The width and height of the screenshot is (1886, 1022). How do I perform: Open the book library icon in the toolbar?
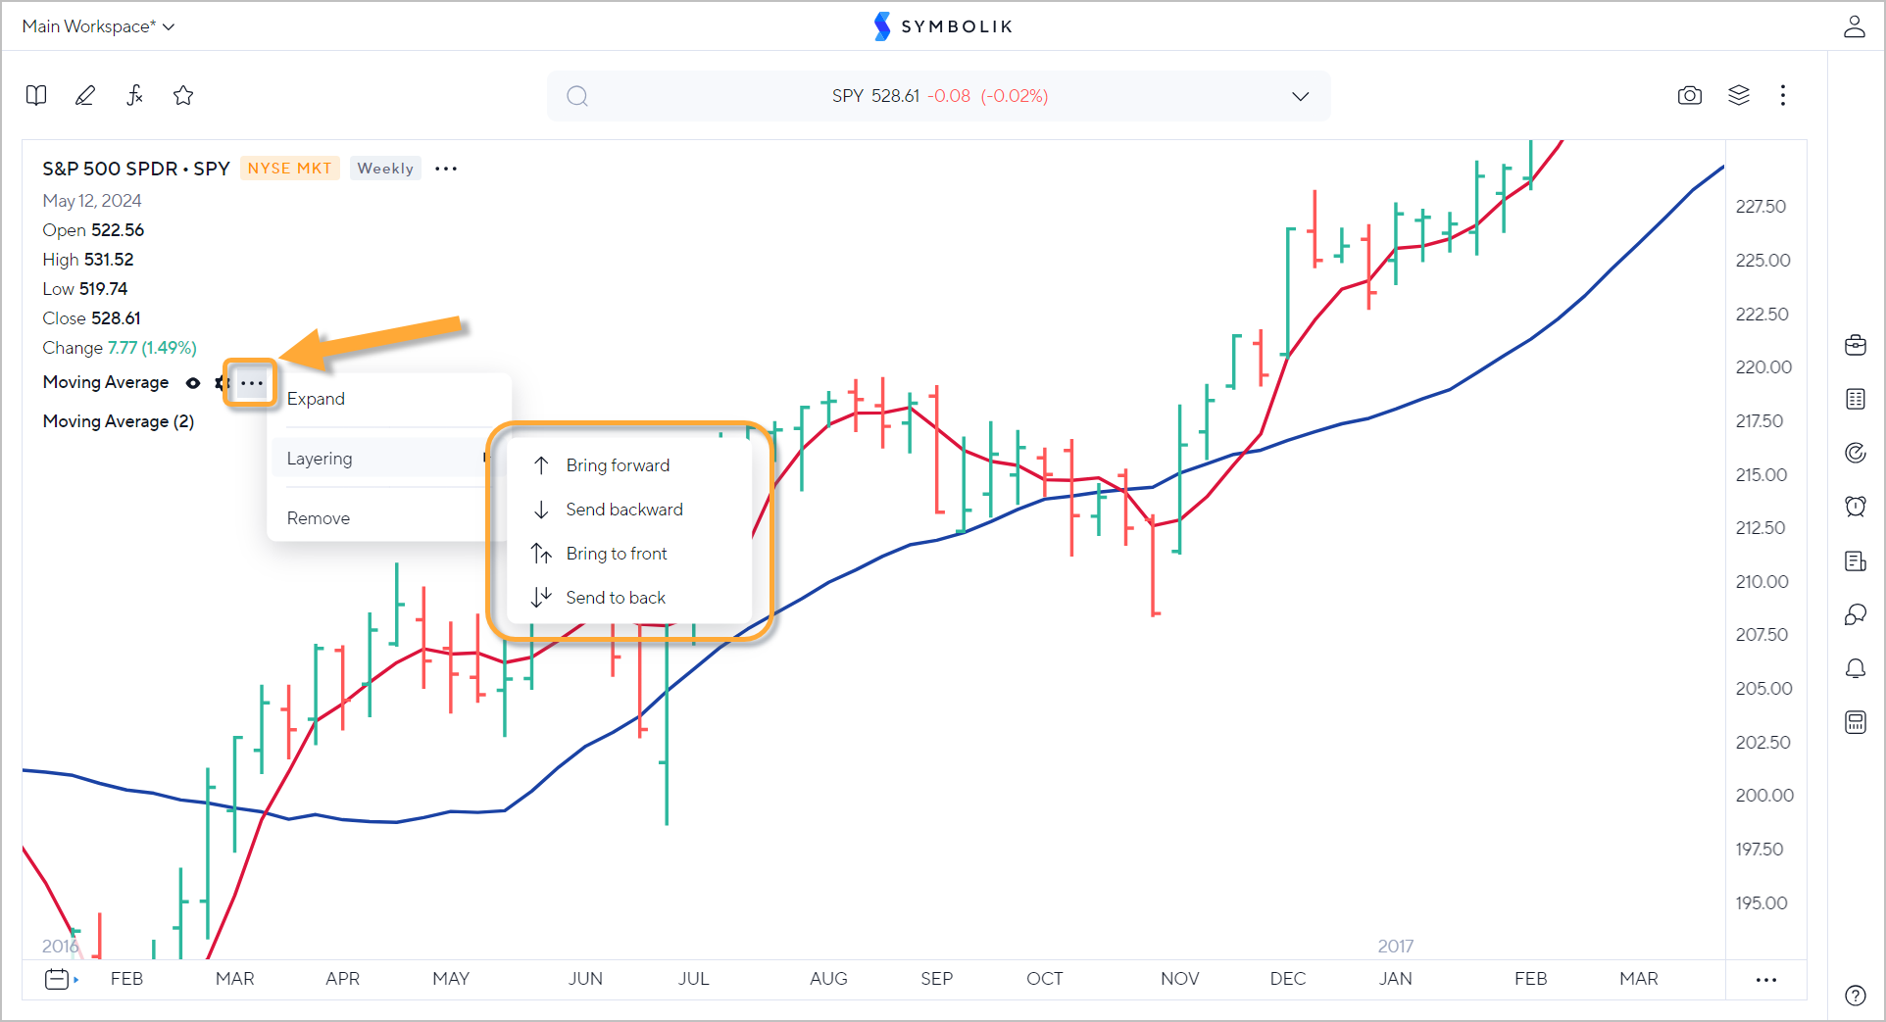pos(36,95)
